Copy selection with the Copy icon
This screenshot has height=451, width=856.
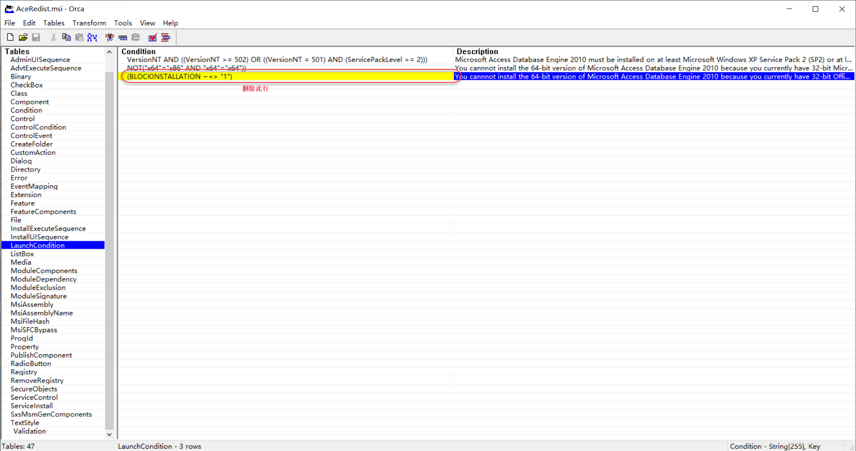(66, 37)
